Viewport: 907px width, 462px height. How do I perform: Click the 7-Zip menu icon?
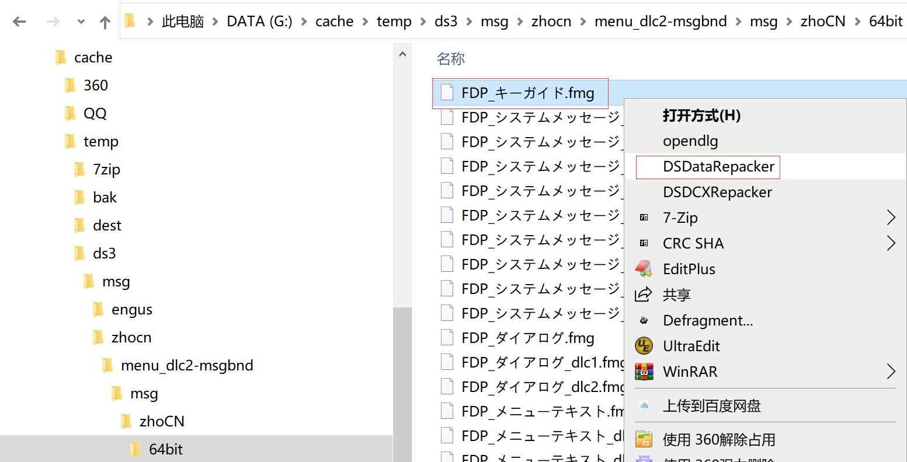pyautogui.click(x=644, y=218)
